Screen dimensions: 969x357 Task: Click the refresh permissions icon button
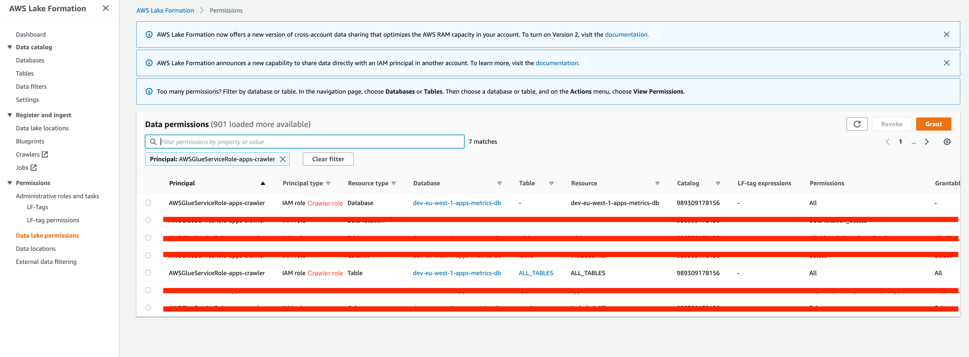click(856, 124)
